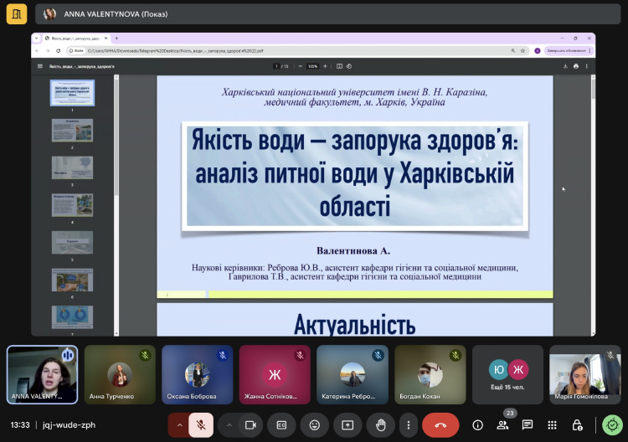Viewport: 628px width, 442px height.
Task: Select Катерина Реброва participant tile
Action: coord(353,375)
